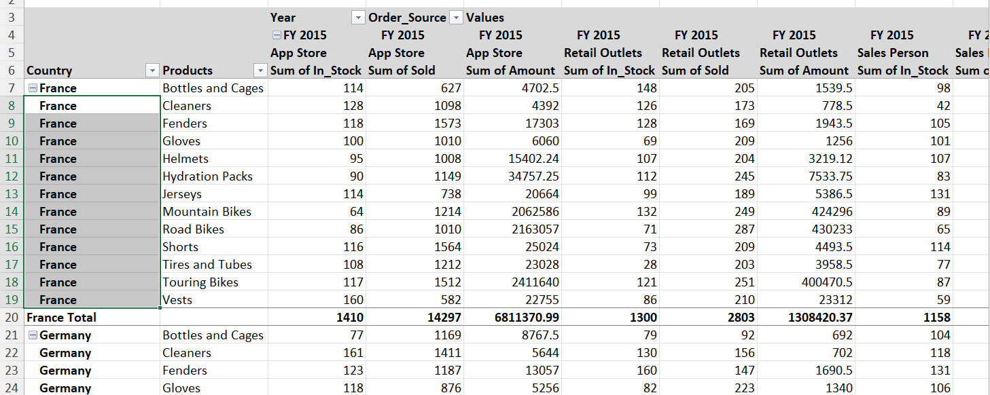This screenshot has height=395, width=990.
Task: Collapse the FY 2015 year group
Action: pos(277,35)
